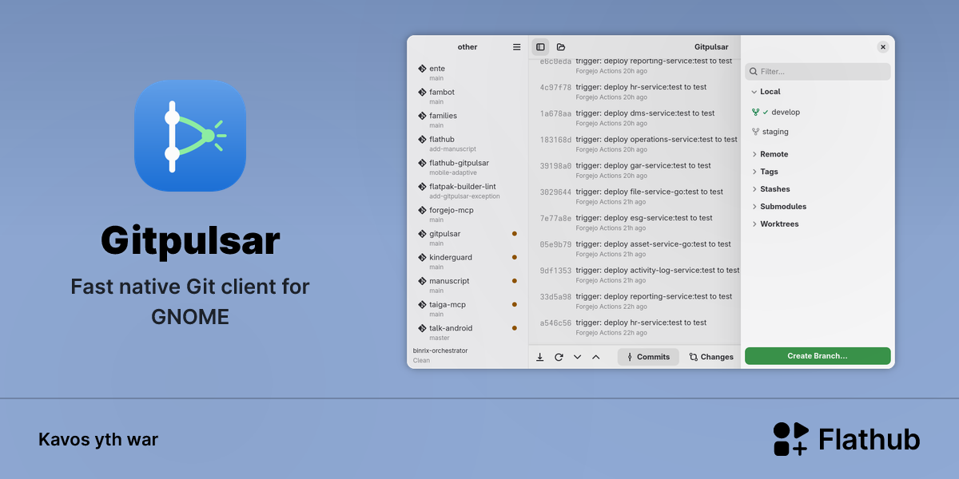
Task: Toggle the sidebar panel icon
Action: [540, 47]
